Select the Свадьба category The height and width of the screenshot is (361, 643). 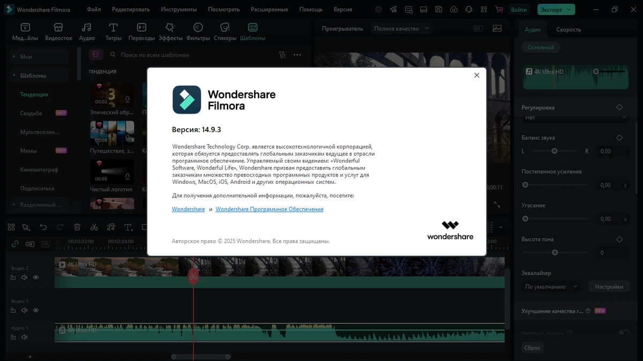(31, 113)
